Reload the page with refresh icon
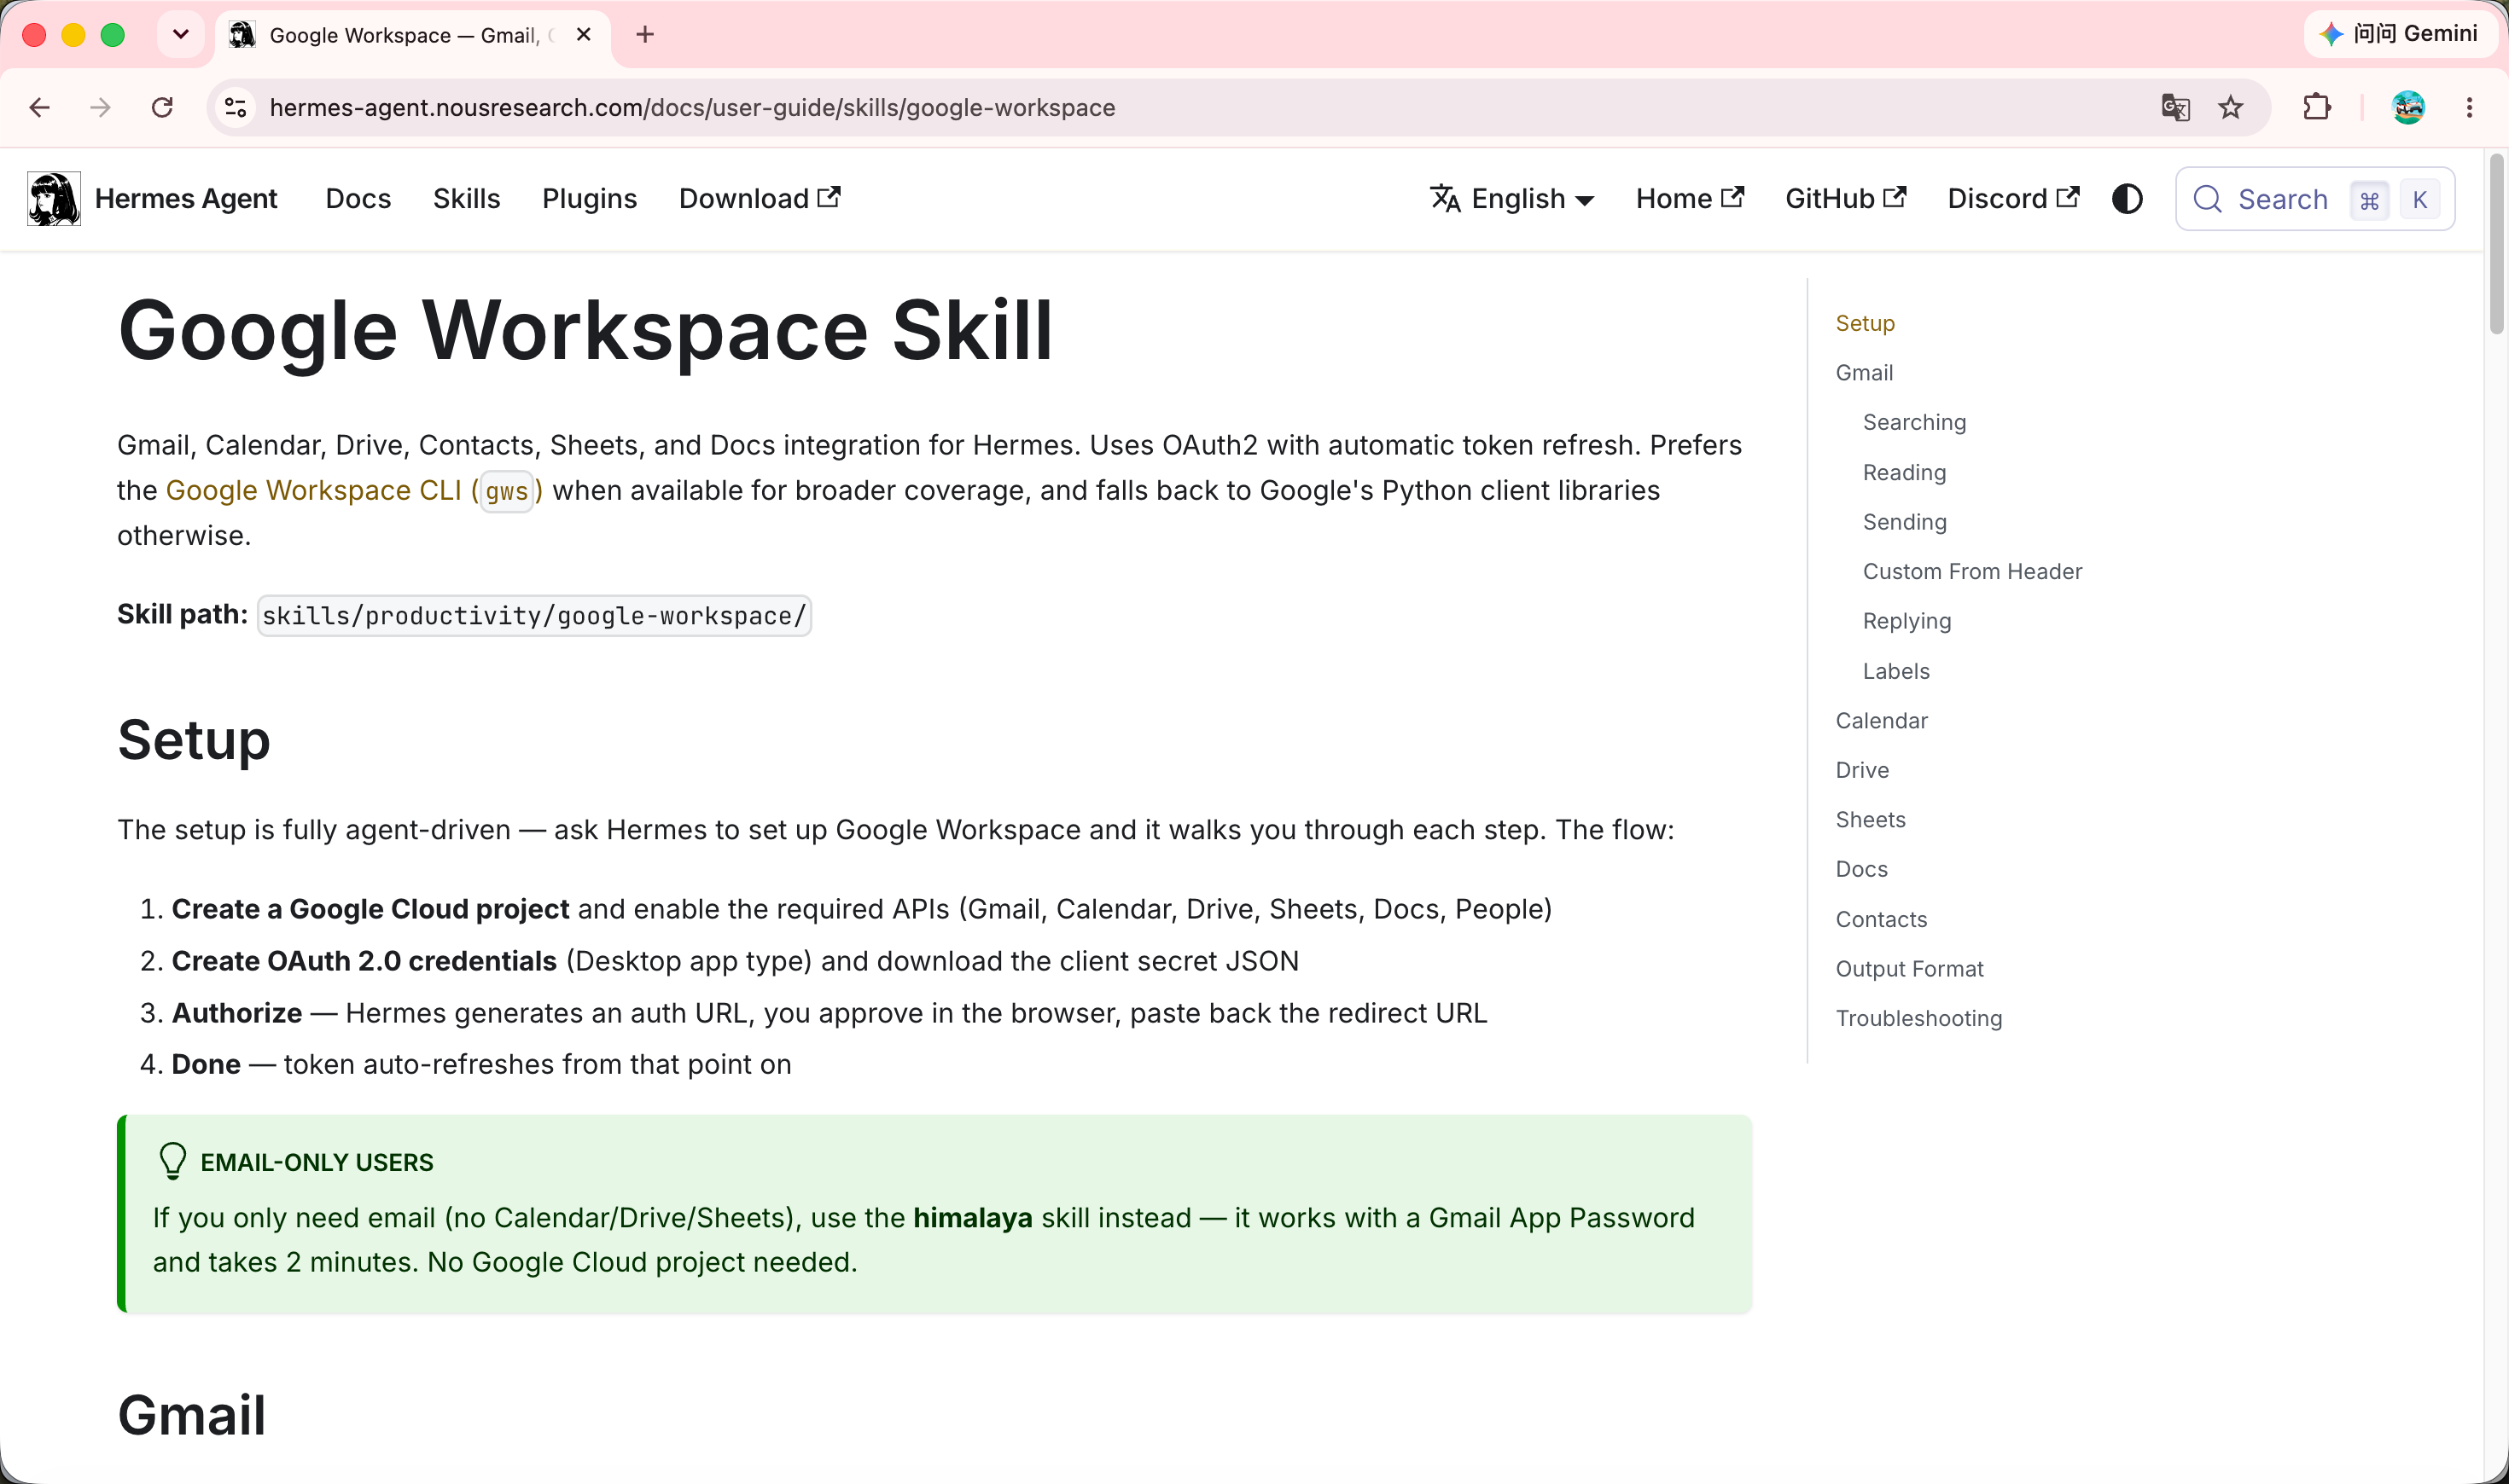 pos(162,107)
